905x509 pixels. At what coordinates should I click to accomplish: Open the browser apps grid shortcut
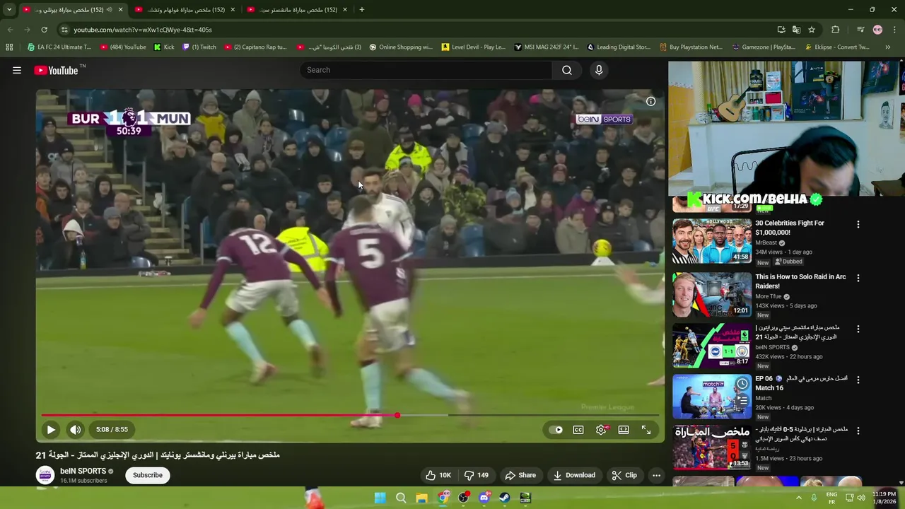click(9, 47)
